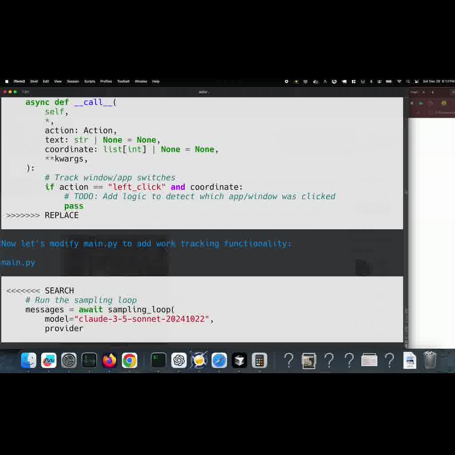Click the '>>>>>>> REPLACE' marker line
This screenshot has width=455, height=455.
42,216
